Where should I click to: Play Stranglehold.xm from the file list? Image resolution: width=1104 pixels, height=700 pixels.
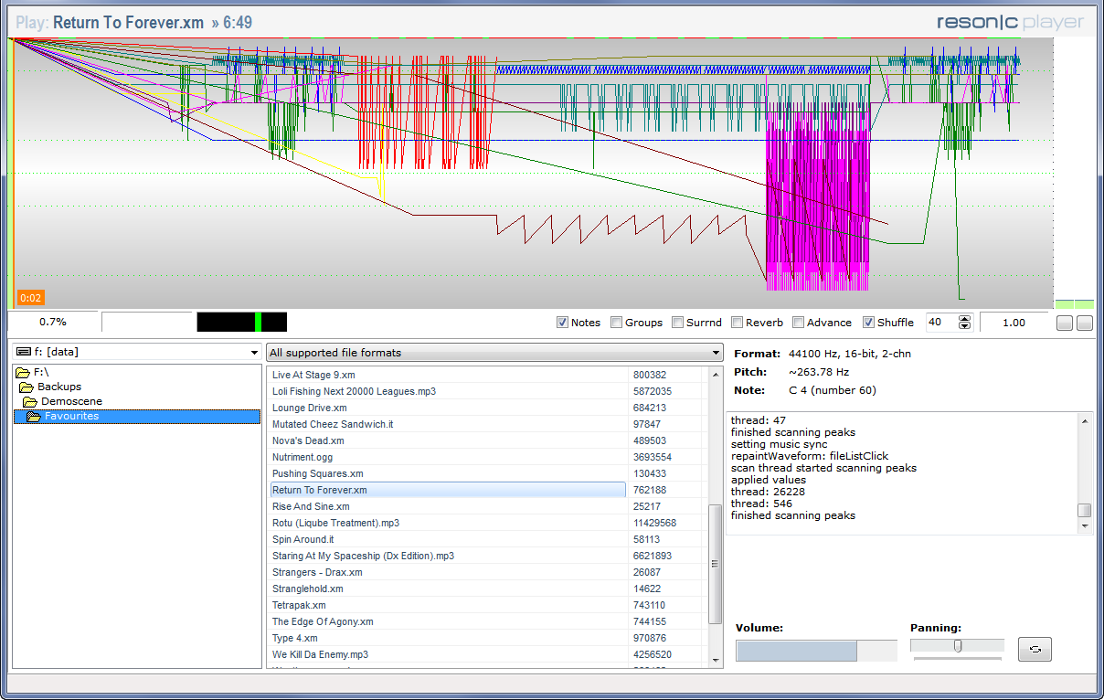308,589
